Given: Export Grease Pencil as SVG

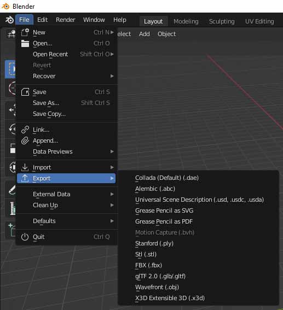Looking at the screenshot, I should [x=199, y=210].
